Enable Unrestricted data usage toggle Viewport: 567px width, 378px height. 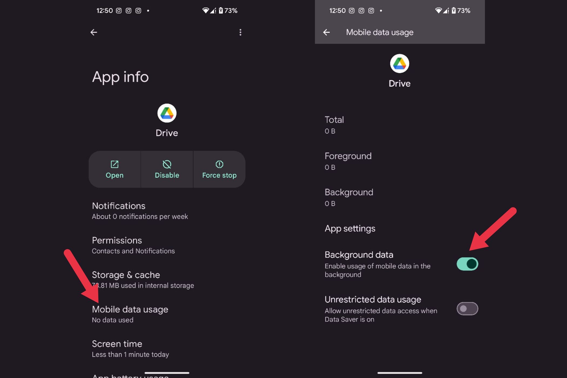(468, 308)
